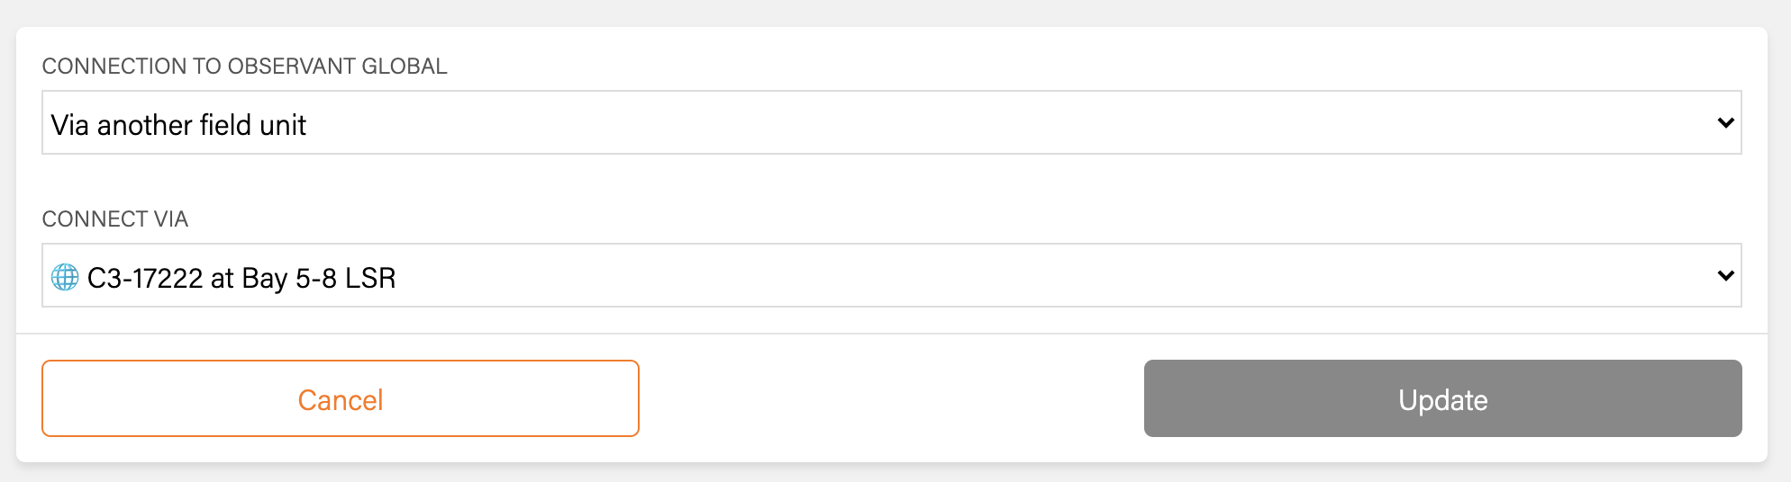The width and height of the screenshot is (1791, 482).
Task: Click the 'CONNECT VIA' label
Action: tap(114, 219)
